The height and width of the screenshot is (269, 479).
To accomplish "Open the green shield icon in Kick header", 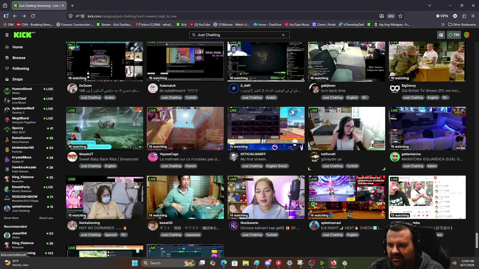I will pyautogui.click(x=467, y=35).
